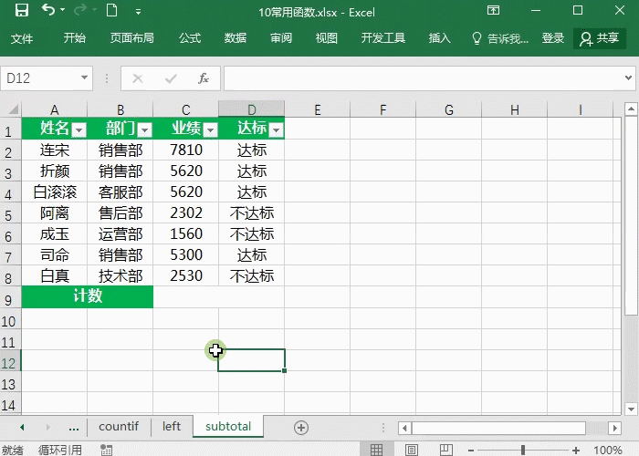Image resolution: width=639 pixels, height=456 pixels.
Task: Click the 100% zoom level text
Action: click(x=608, y=450)
